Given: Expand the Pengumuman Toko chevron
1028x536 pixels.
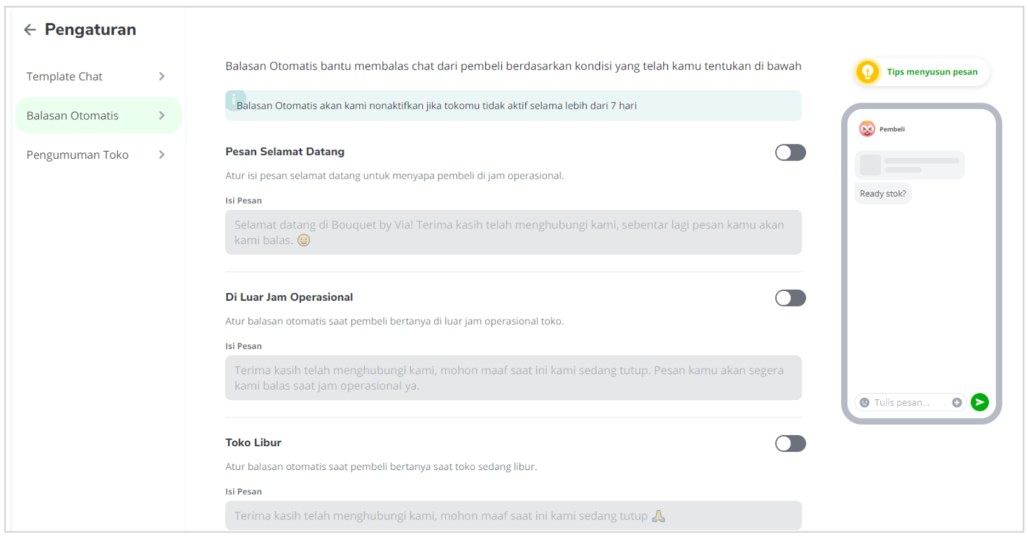Looking at the screenshot, I should (x=162, y=155).
